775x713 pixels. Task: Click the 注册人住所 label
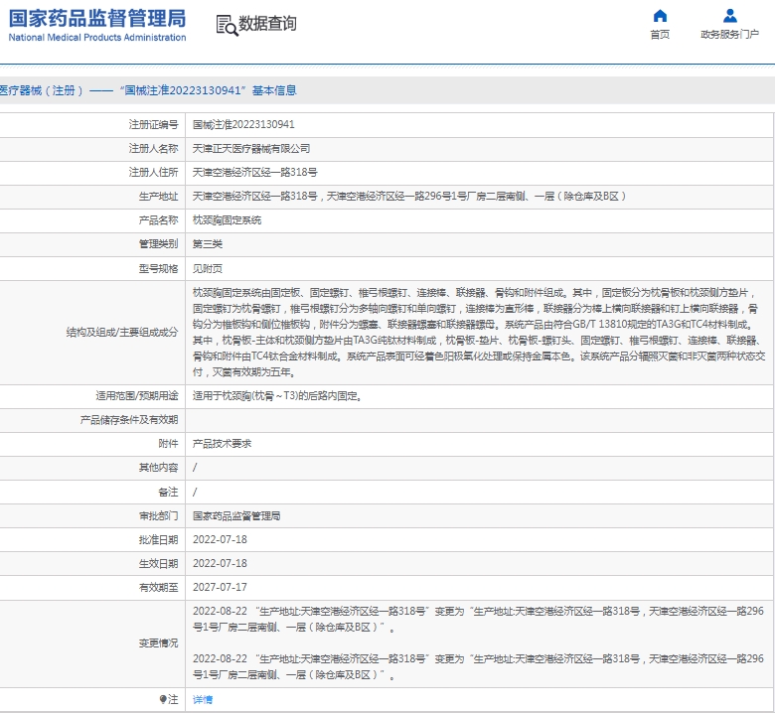[153, 172]
